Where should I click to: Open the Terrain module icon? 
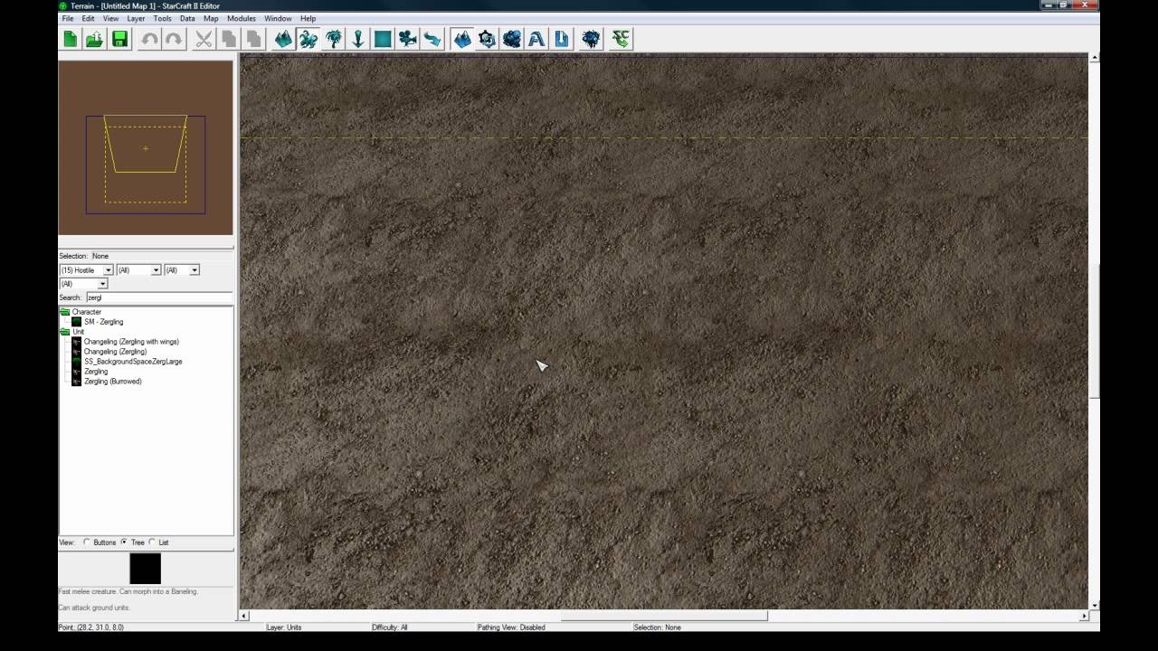click(463, 39)
